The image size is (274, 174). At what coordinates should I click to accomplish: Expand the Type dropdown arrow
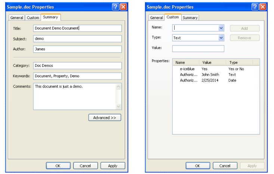coord(221,38)
